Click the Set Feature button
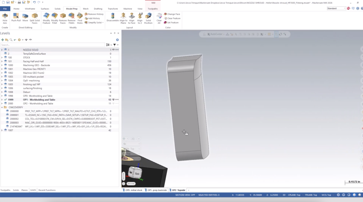This screenshot has width=363, height=202. 171,23
